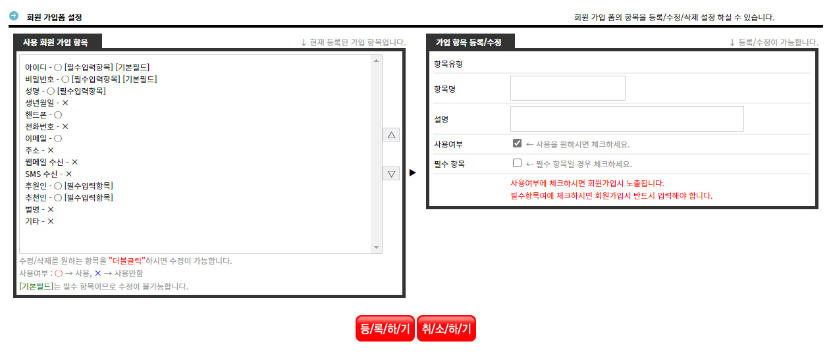Click the move-down triangle button
Viewport: 831px width, 356px height.
point(391,174)
